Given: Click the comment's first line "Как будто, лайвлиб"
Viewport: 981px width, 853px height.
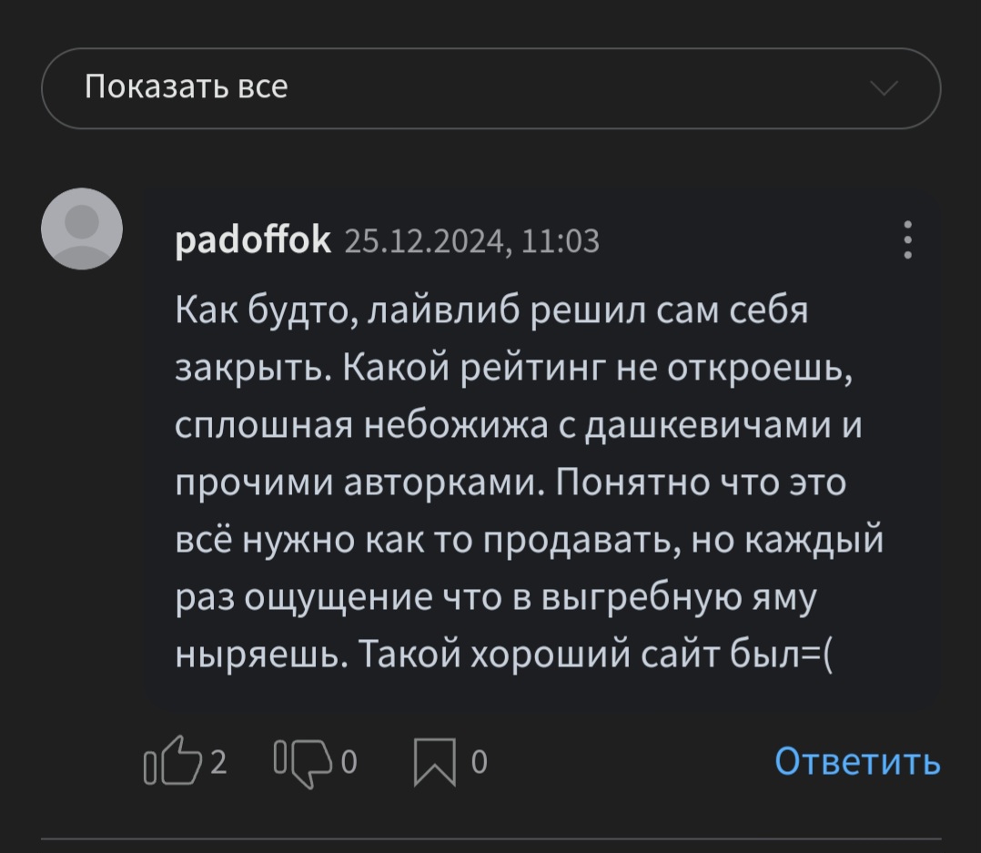Looking at the screenshot, I should click(348, 310).
